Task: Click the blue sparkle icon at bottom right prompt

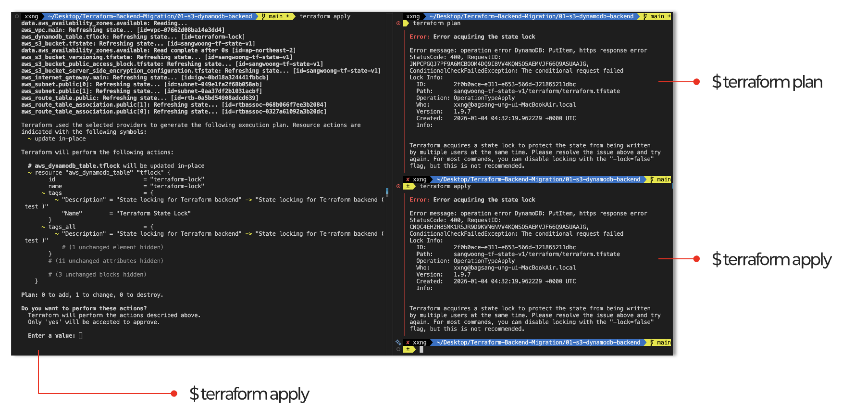Action: (398, 342)
